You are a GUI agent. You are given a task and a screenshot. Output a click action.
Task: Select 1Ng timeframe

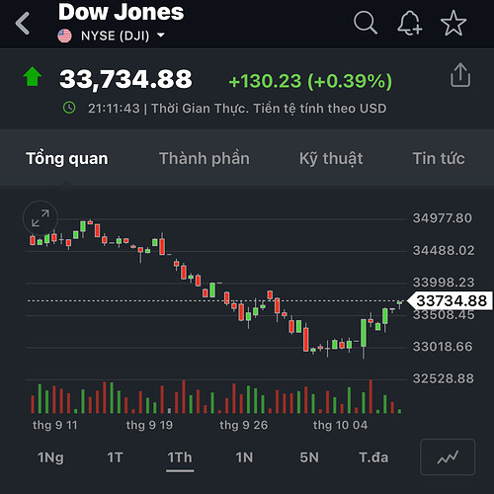point(50,457)
